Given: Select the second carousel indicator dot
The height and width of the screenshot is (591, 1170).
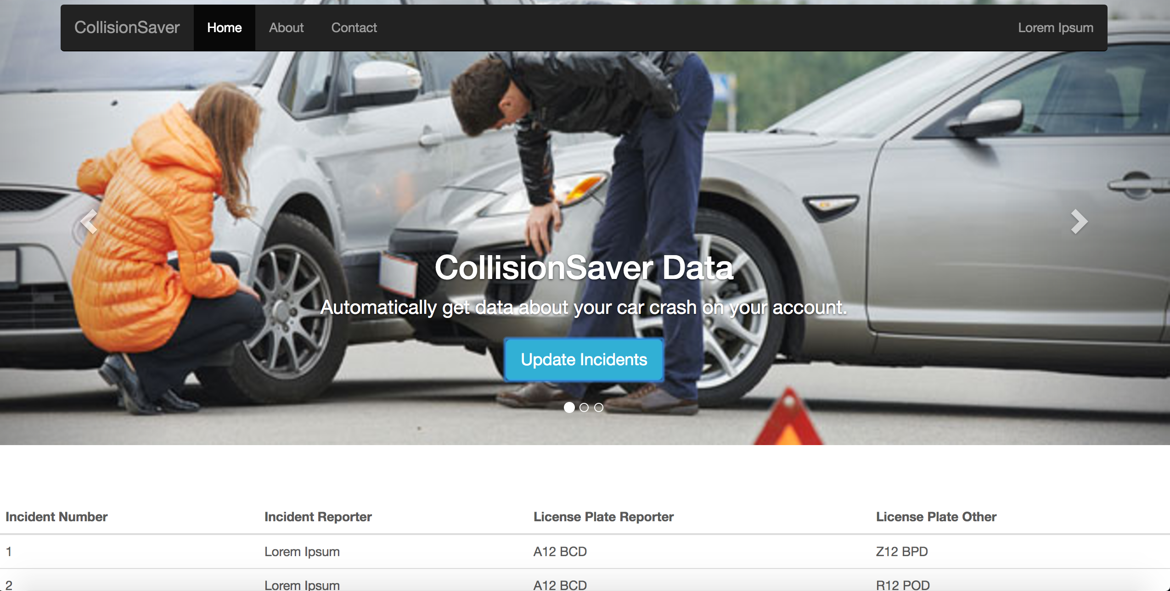Looking at the screenshot, I should (584, 407).
